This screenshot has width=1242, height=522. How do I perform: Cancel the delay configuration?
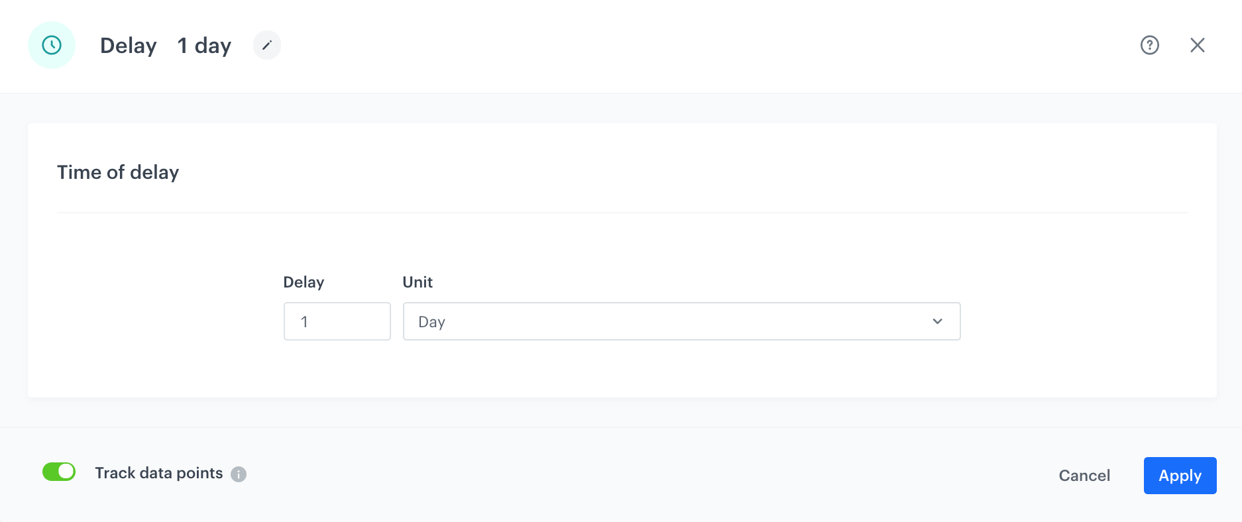pyautogui.click(x=1084, y=475)
